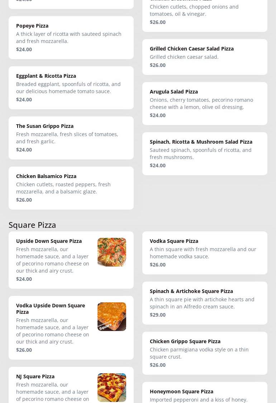
Task: Select Chicken Balsamico Pizza
Action: (x=71, y=188)
